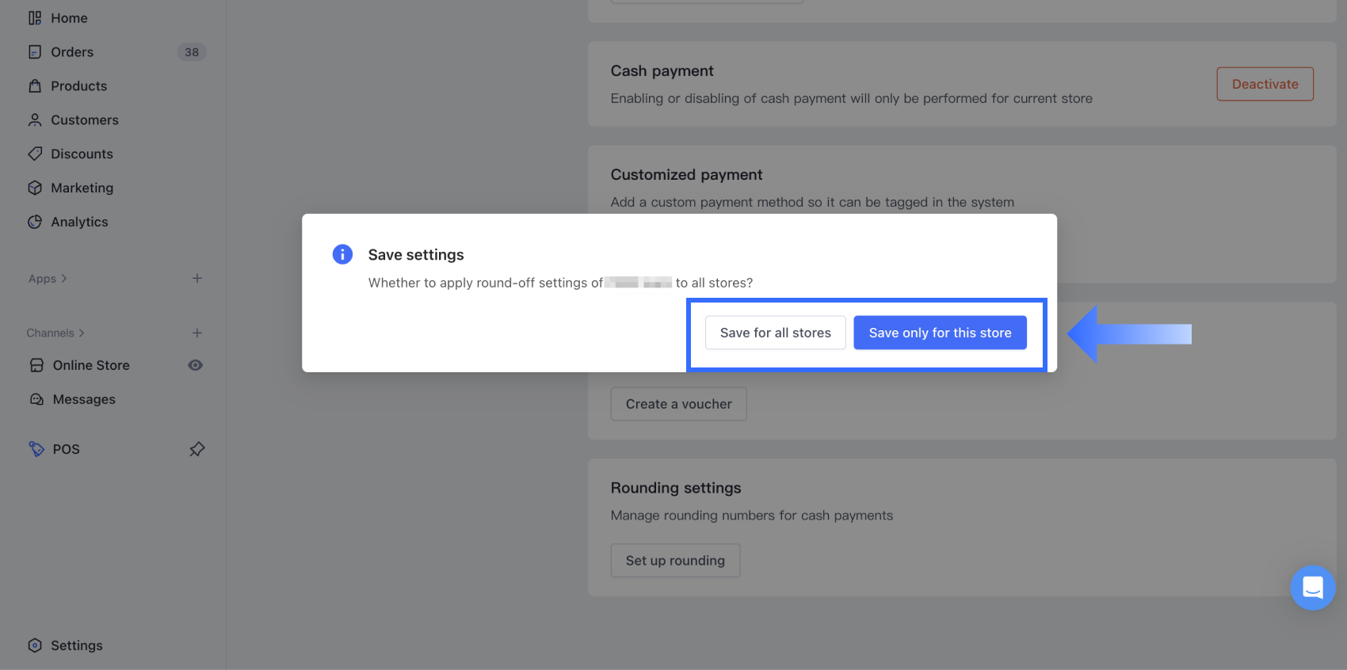Open the Marketing menu item
This screenshot has width=1347, height=670.
point(82,188)
